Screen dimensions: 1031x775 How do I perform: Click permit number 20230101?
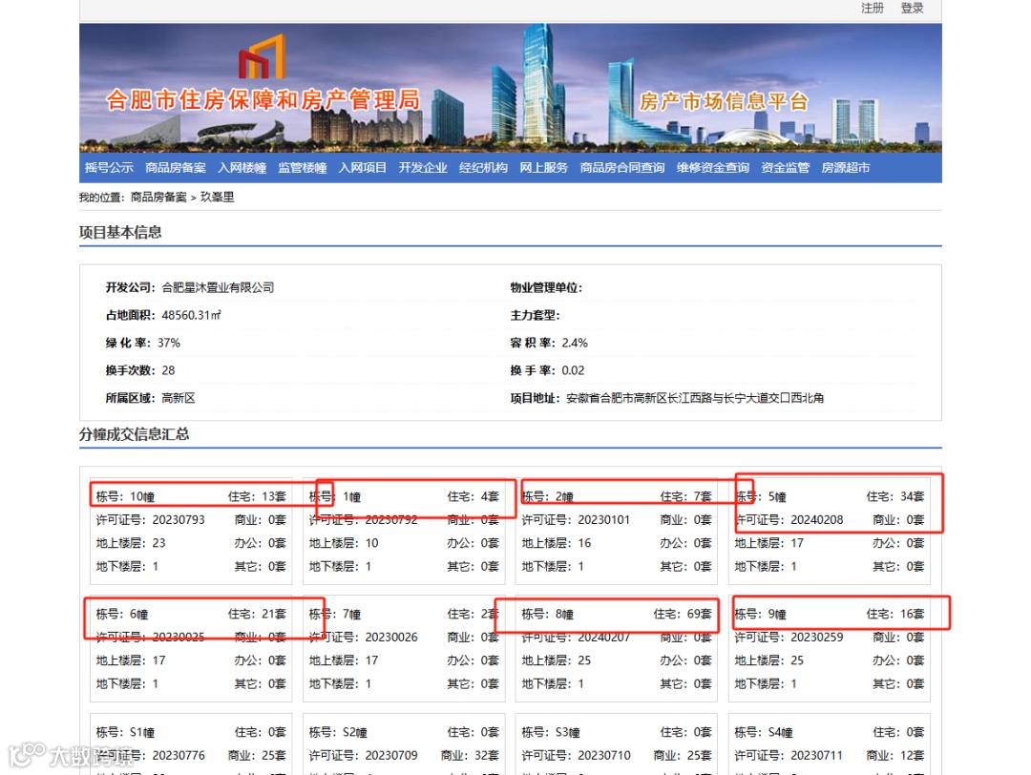click(x=603, y=519)
